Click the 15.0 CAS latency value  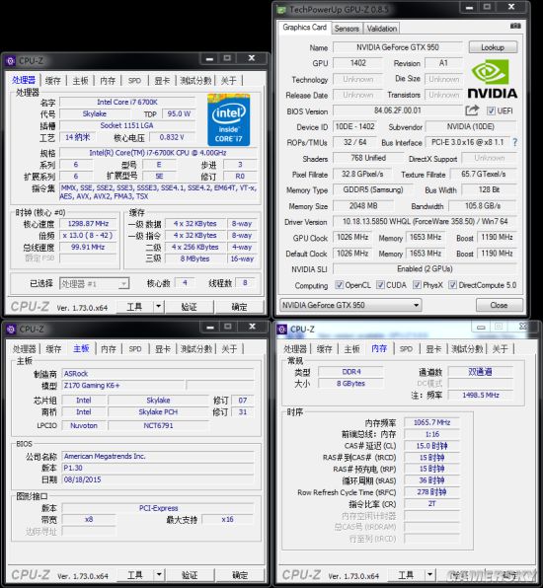(x=431, y=446)
